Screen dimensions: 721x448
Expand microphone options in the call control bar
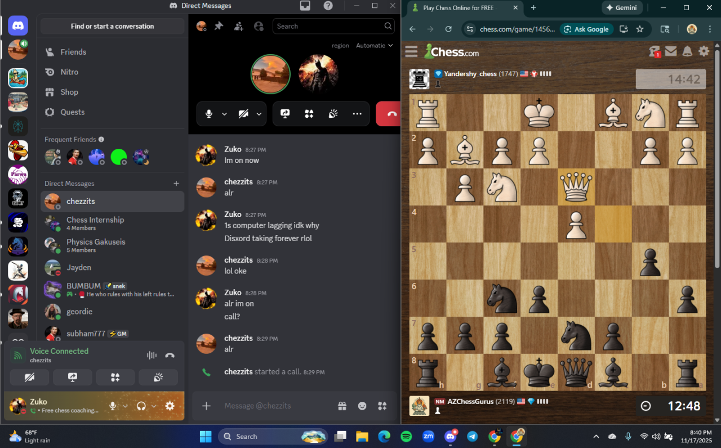click(224, 114)
